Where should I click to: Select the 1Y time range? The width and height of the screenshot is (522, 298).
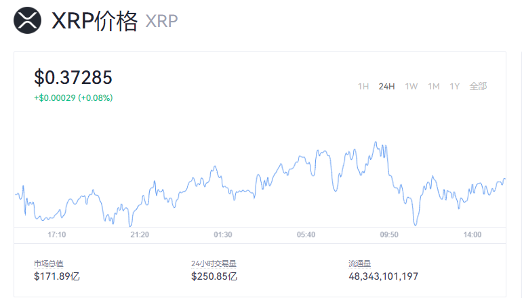tap(455, 87)
